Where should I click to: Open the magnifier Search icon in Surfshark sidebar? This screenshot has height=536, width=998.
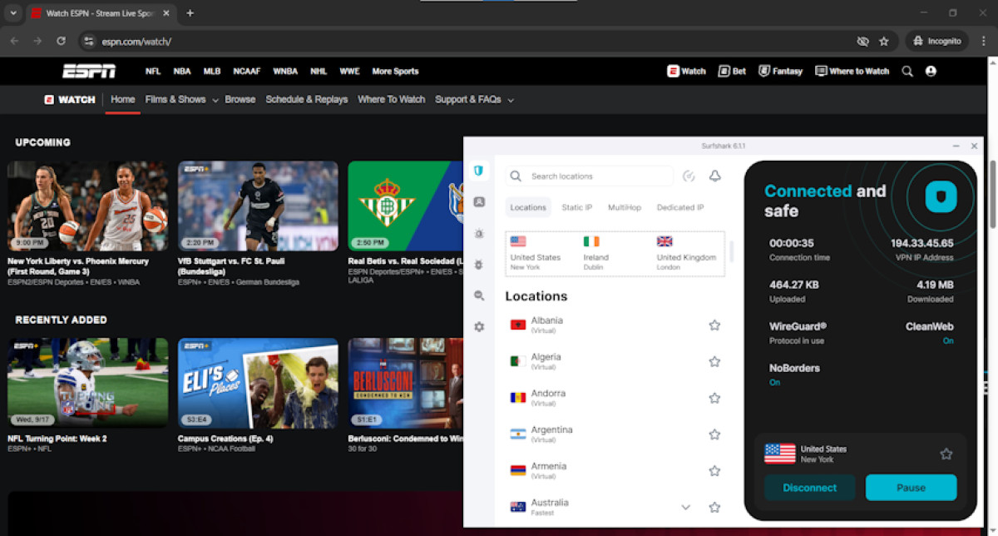point(479,295)
